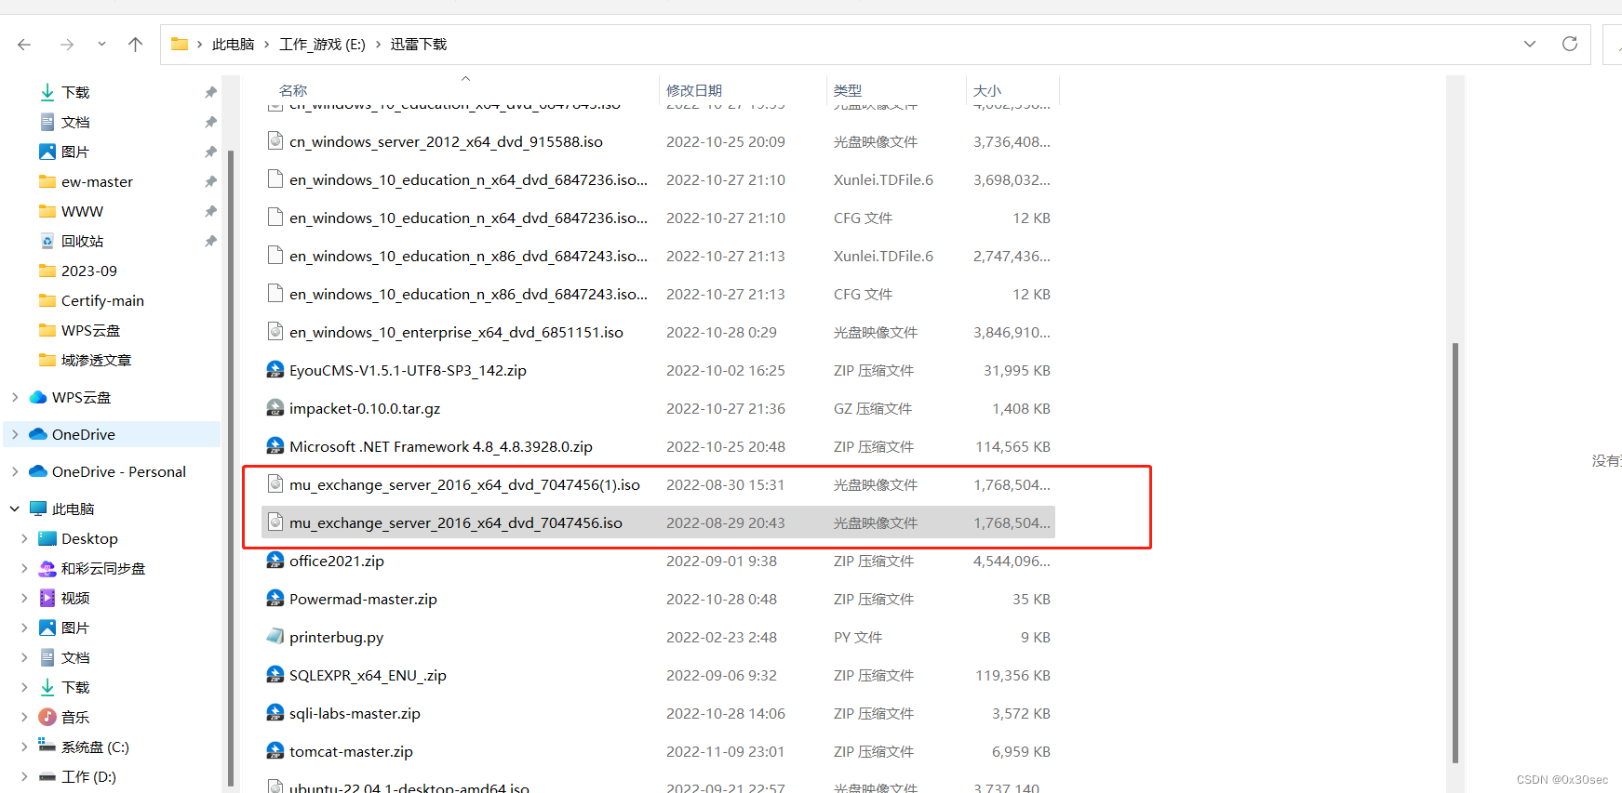Click the Refresh button in address bar
Viewport: 1622px width, 793px height.
pos(1569,44)
